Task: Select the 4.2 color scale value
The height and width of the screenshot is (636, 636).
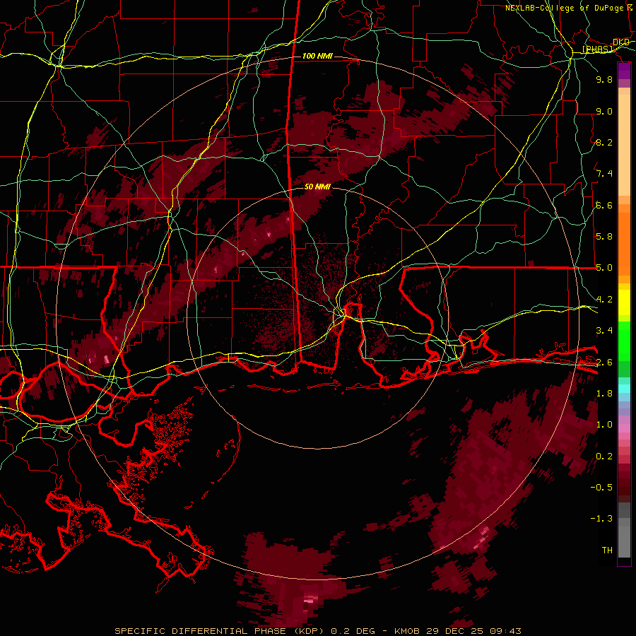Action: point(604,300)
